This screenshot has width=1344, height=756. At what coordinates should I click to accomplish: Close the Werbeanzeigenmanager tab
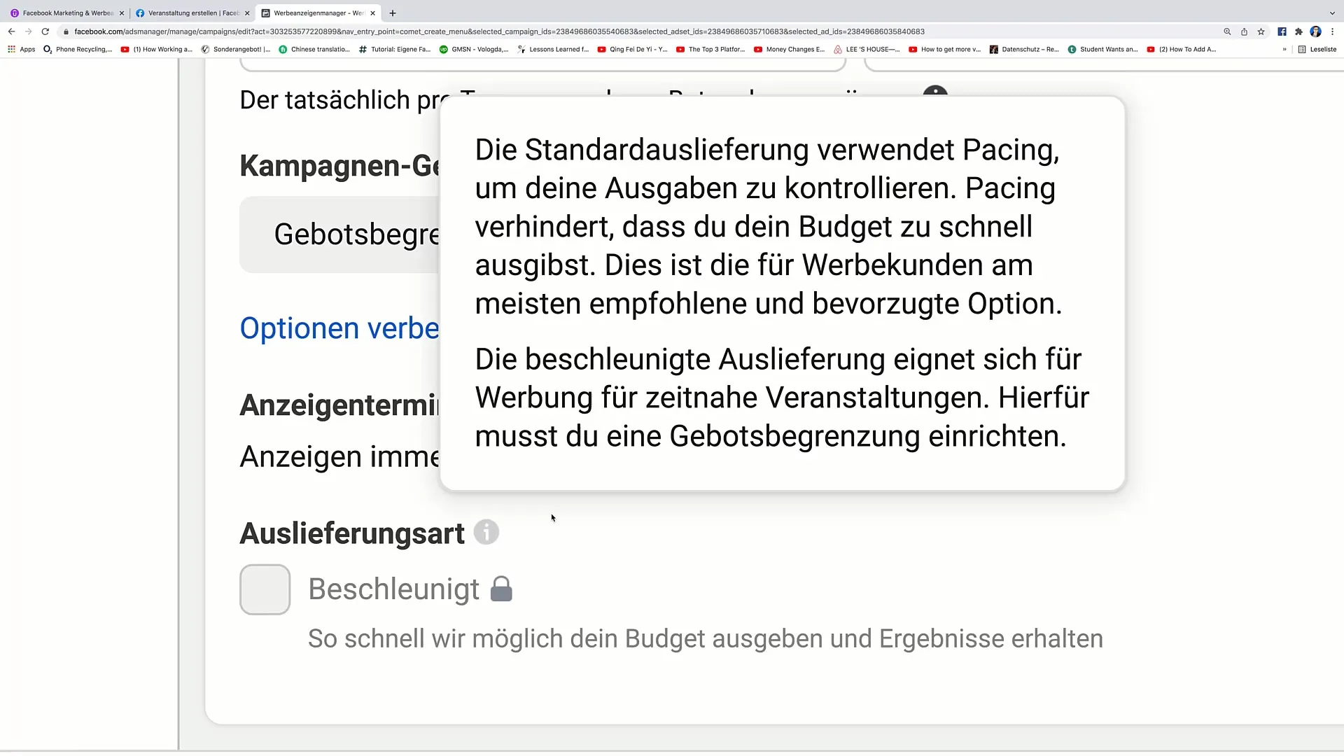[373, 13]
